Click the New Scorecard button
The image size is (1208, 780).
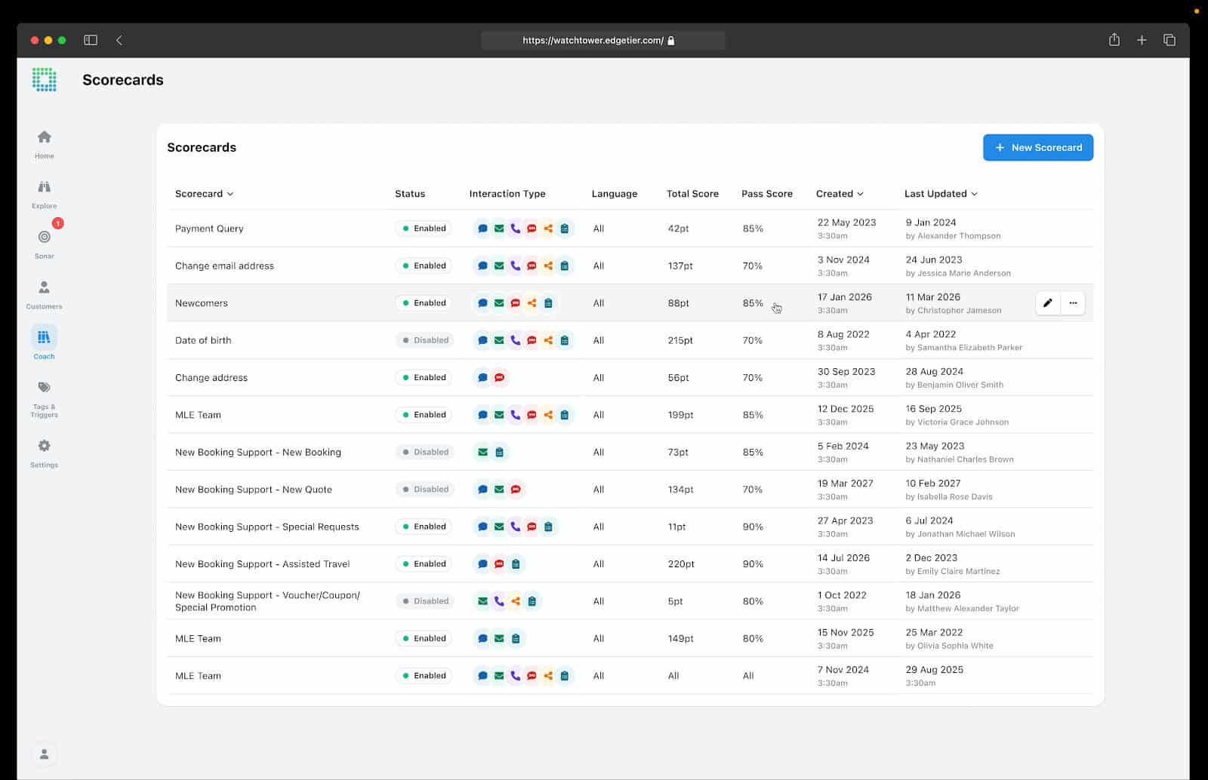[1037, 148]
